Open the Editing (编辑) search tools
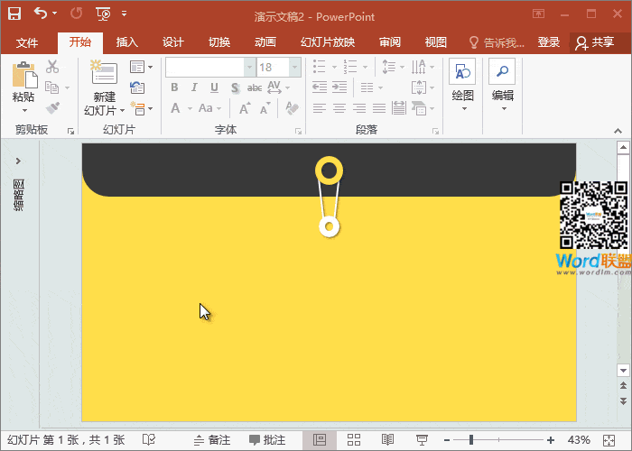The width and height of the screenshot is (632, 451). tap(502, 81)
